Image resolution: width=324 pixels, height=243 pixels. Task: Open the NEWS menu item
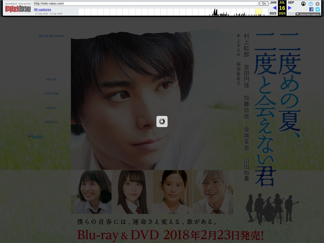[51, 108]
